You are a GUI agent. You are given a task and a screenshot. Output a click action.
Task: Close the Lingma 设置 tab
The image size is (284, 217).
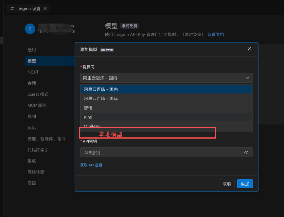pyautogui.click(x=45, y=8)
